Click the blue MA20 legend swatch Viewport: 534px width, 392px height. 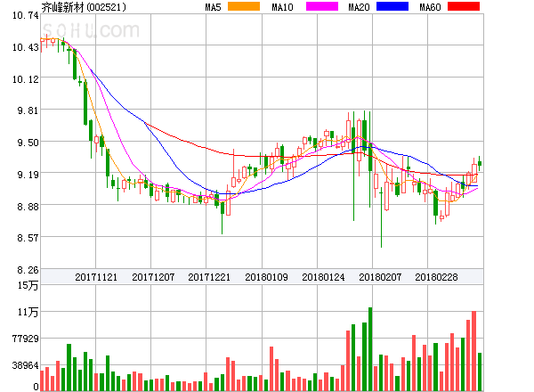(x=392, y=6)
